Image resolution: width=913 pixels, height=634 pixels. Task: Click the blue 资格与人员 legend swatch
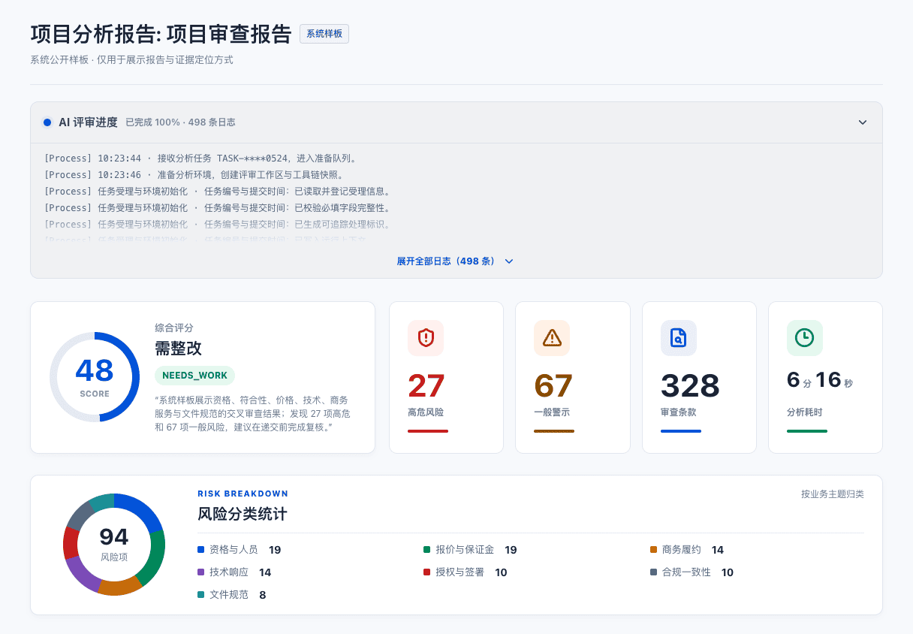click(200, 550)
